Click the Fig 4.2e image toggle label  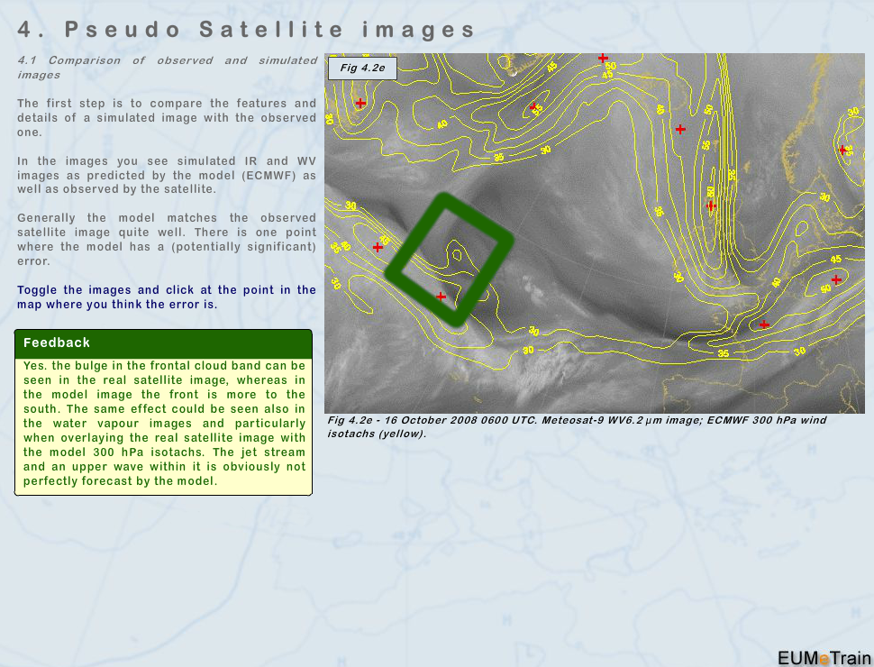click(x=361, y=68)
